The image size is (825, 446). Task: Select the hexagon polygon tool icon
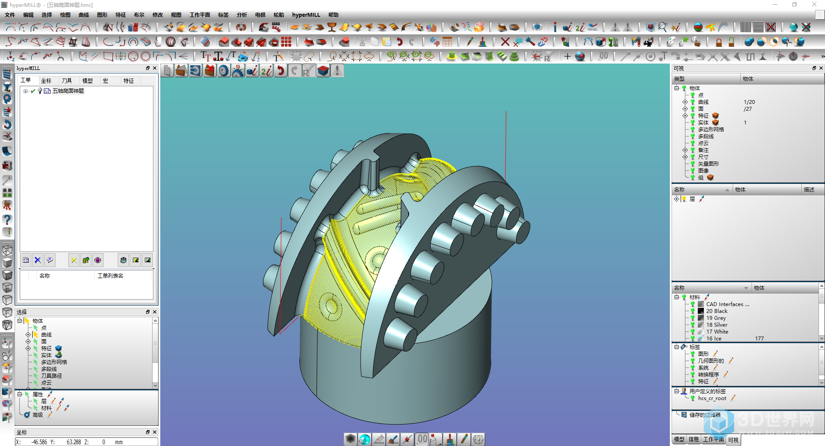(146, 56)
